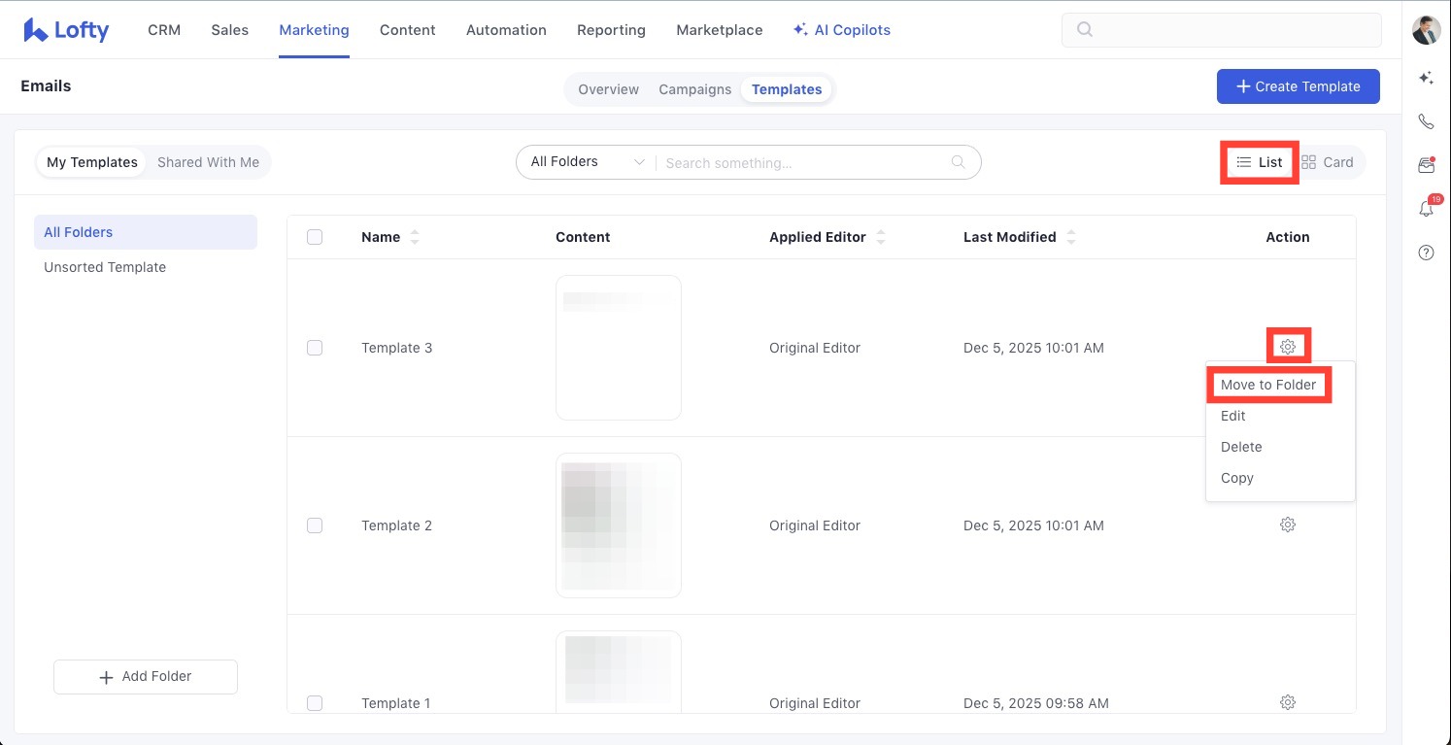Click the Template 2 content thumbnail
The height and width of the screenshot is (745, 1451).
pos(619,525)
